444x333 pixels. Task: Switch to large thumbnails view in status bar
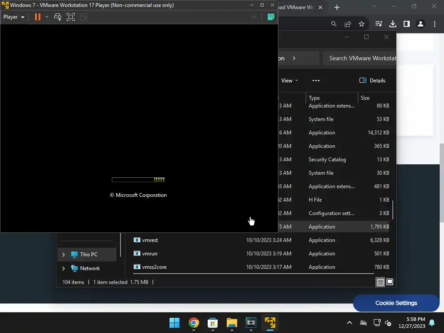click(x=390, y=282)
